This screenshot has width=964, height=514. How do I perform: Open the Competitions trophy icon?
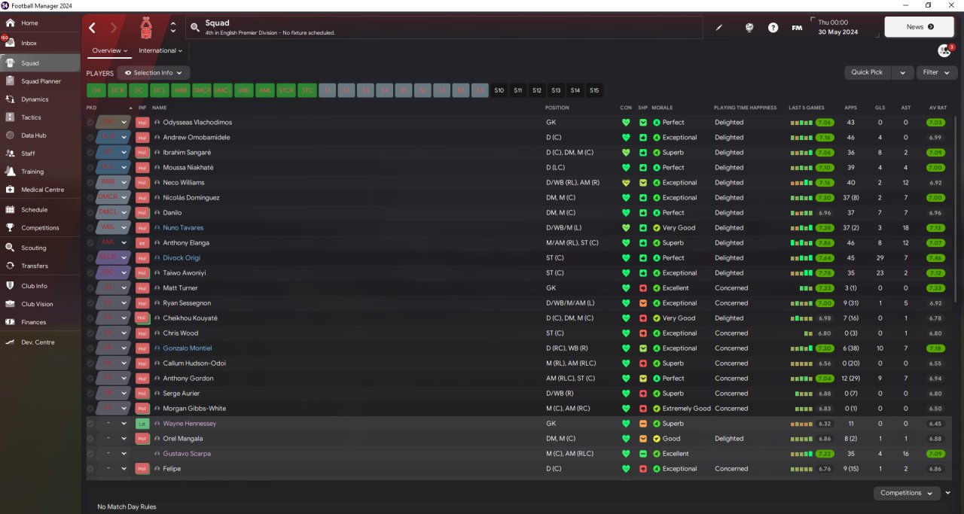pos(10,228)
